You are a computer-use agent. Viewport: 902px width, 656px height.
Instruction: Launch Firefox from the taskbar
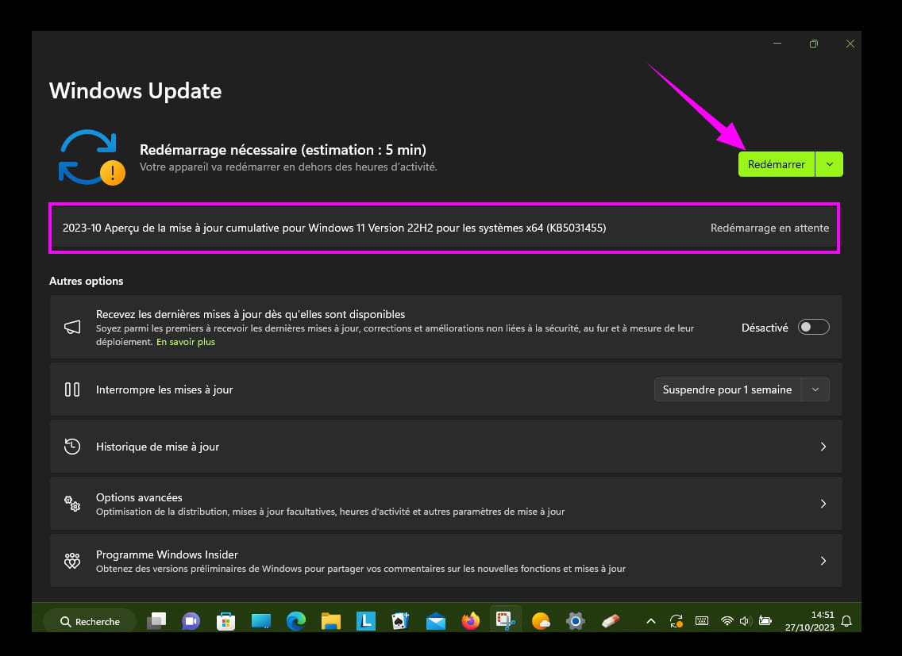pos(471,621)
